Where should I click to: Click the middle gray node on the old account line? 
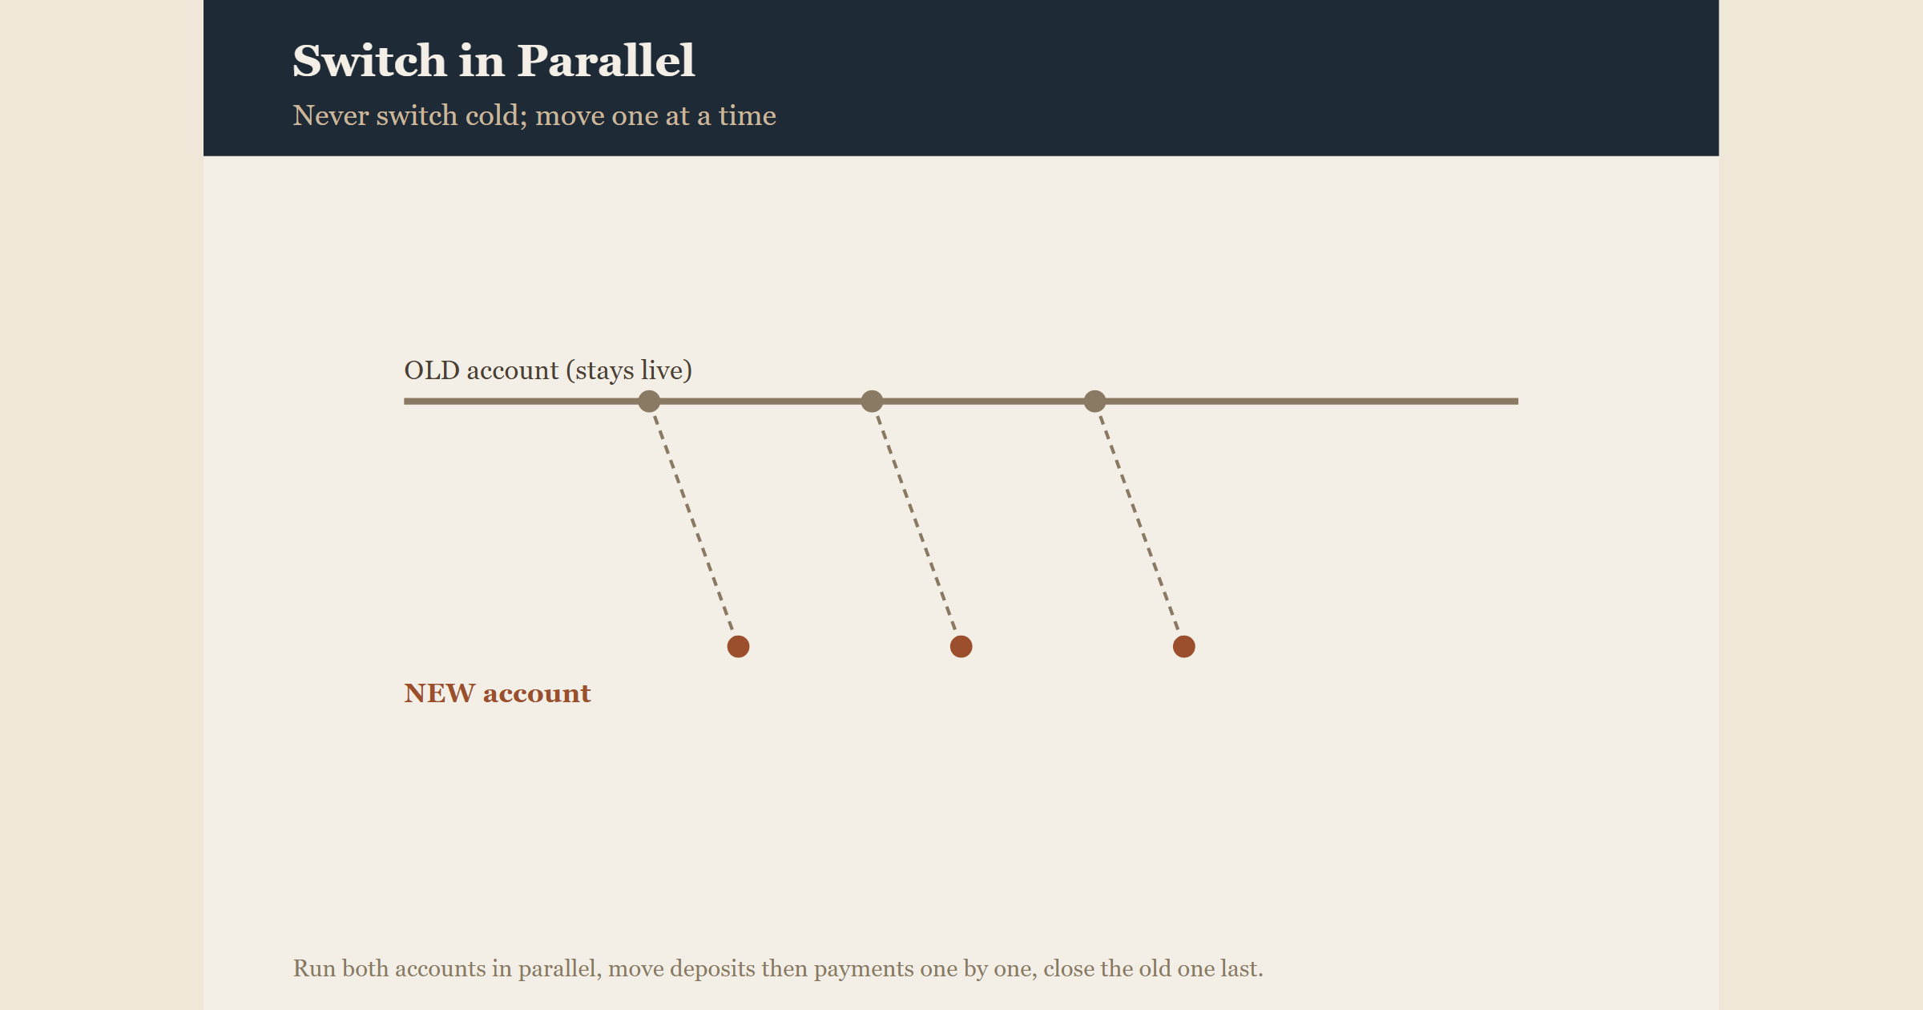tap(872, 401)
